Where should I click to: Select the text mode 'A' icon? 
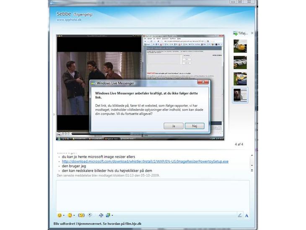246,215
